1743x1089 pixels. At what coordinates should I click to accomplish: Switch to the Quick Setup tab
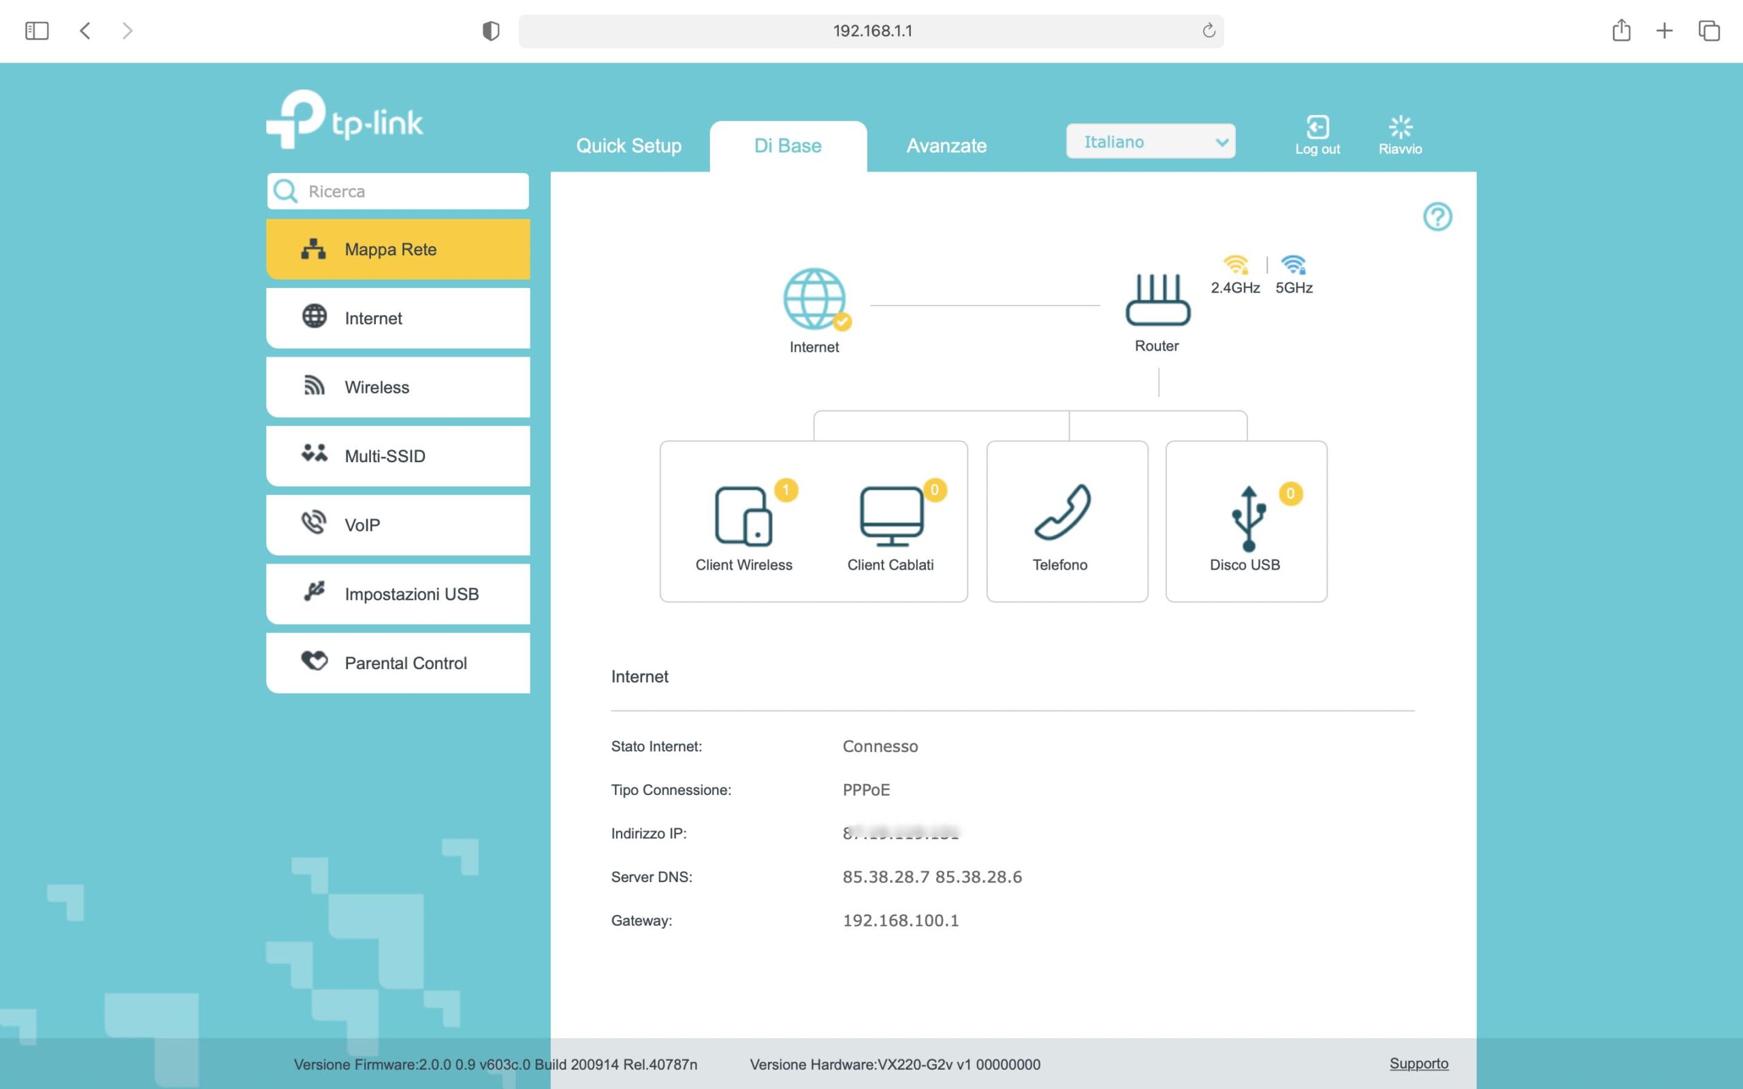click(x=628, y=146)
